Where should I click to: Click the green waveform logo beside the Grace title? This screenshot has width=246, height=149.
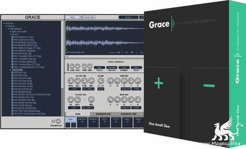click(x=173, y=24)
